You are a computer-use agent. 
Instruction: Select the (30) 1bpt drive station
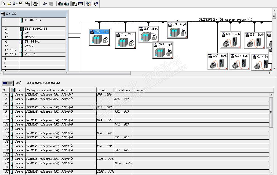(x=99, y=37)
